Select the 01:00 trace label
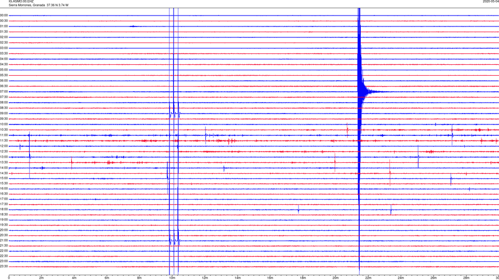 point(4,26)
